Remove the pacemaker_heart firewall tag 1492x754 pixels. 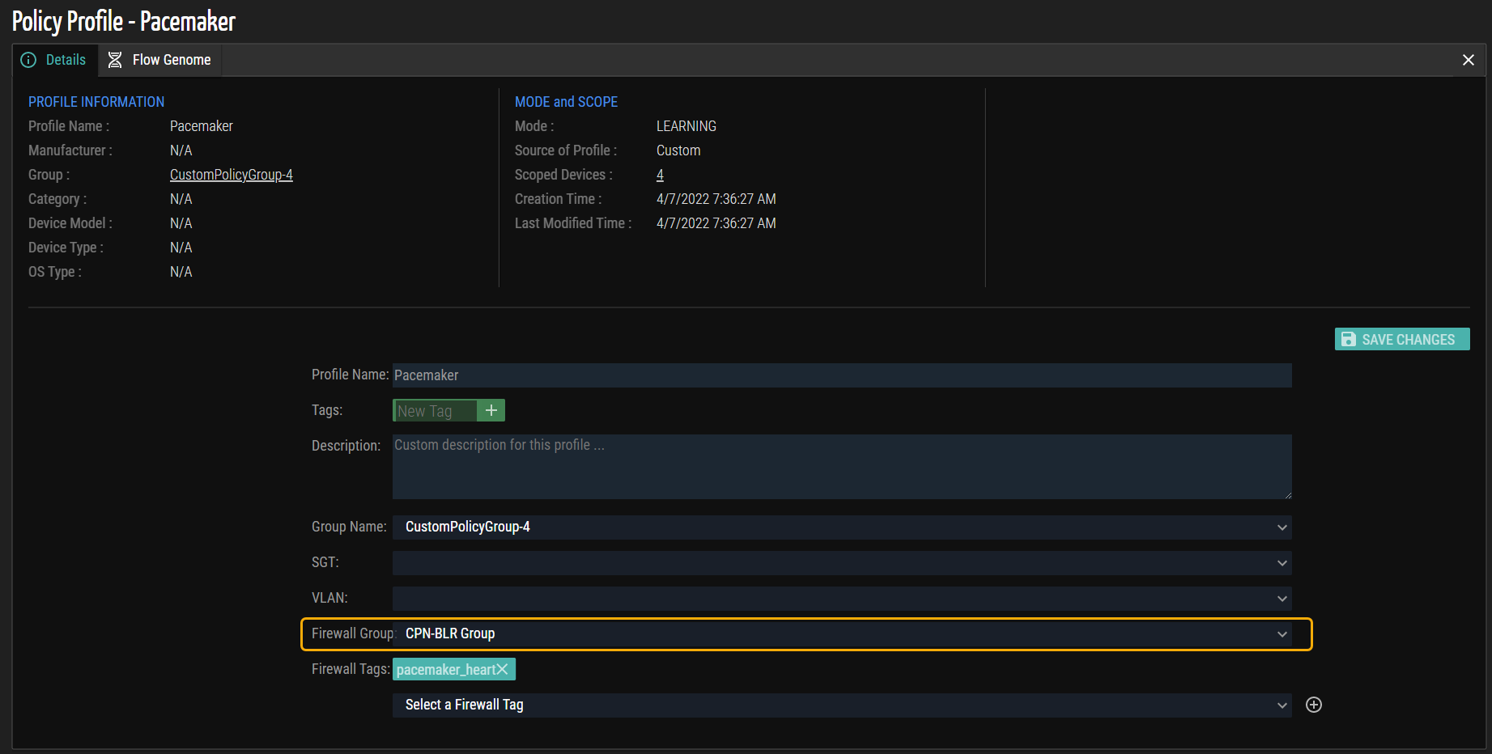pyautogui.click(x=503, y=669)
